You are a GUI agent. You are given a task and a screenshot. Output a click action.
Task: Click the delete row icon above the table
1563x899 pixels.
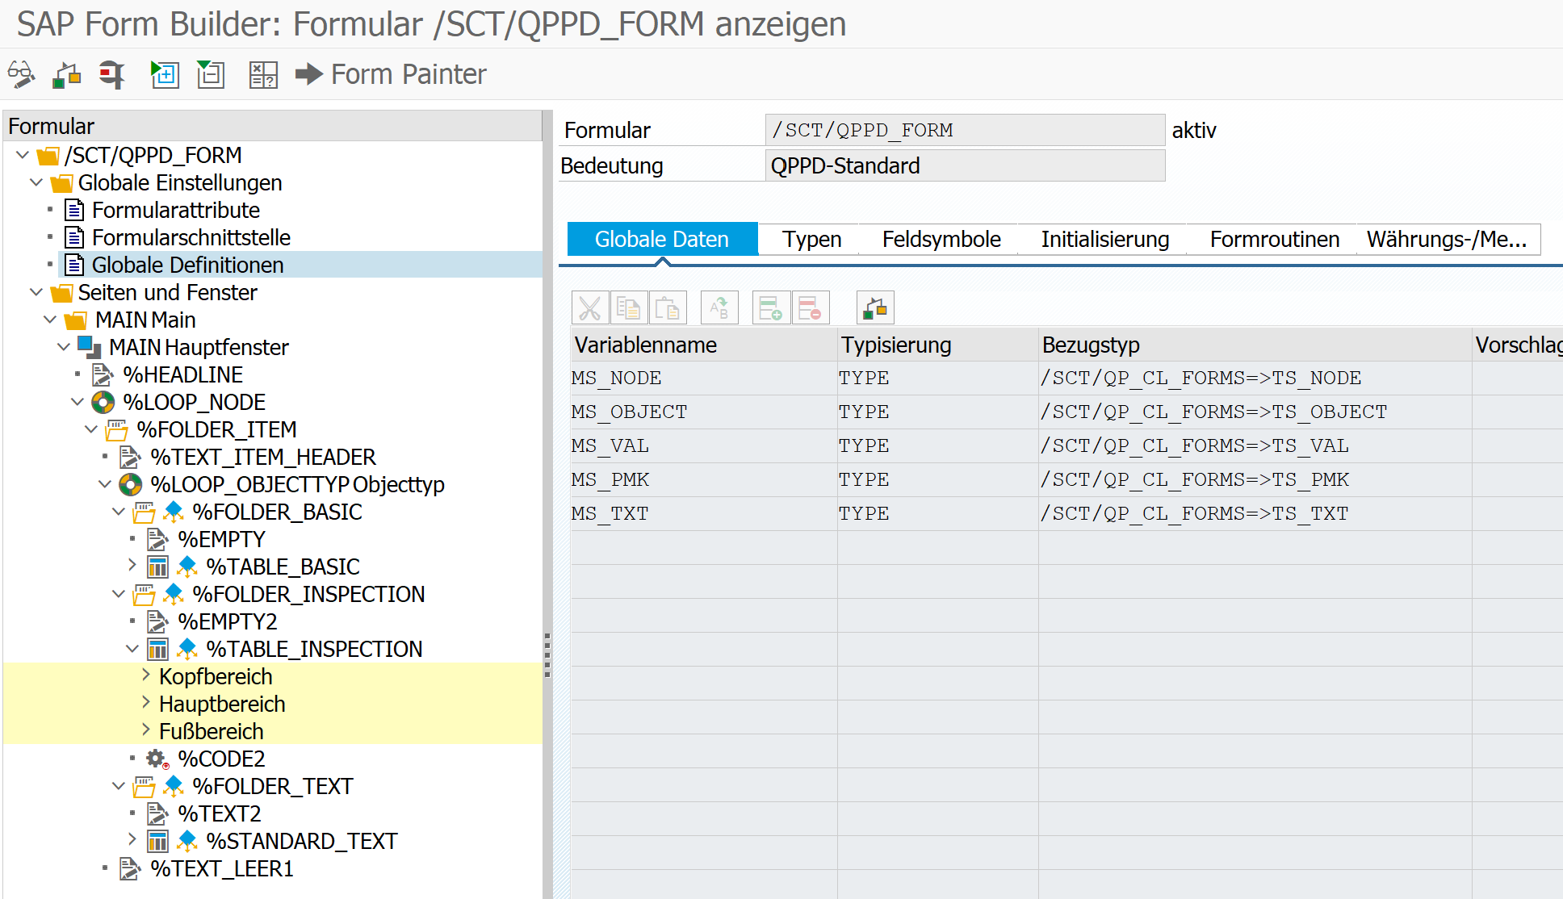pyautogui.click(x=811, y=308)
